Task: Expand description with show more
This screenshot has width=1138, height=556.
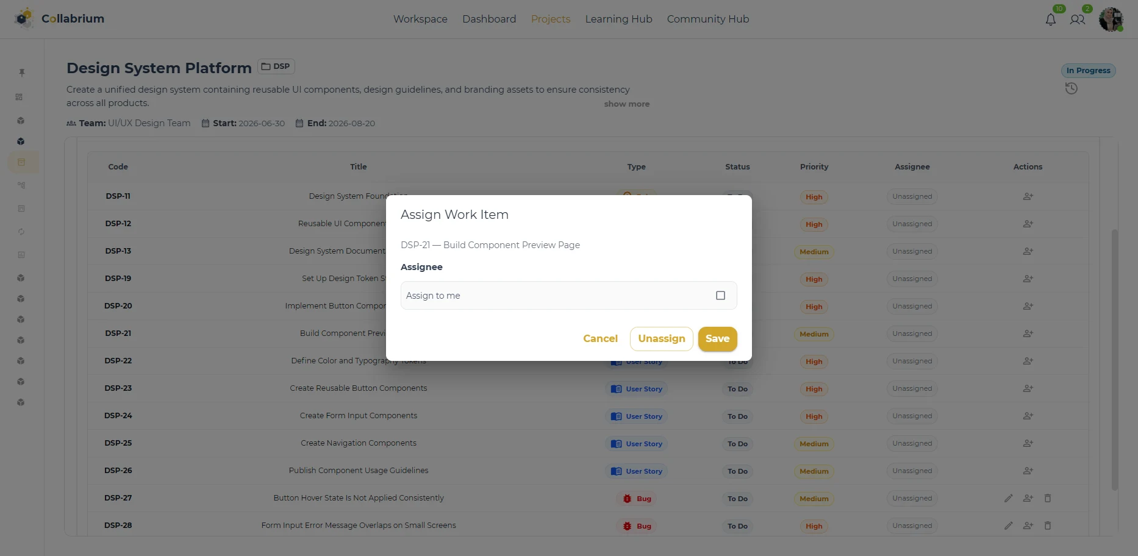Action: coord(627,104)
